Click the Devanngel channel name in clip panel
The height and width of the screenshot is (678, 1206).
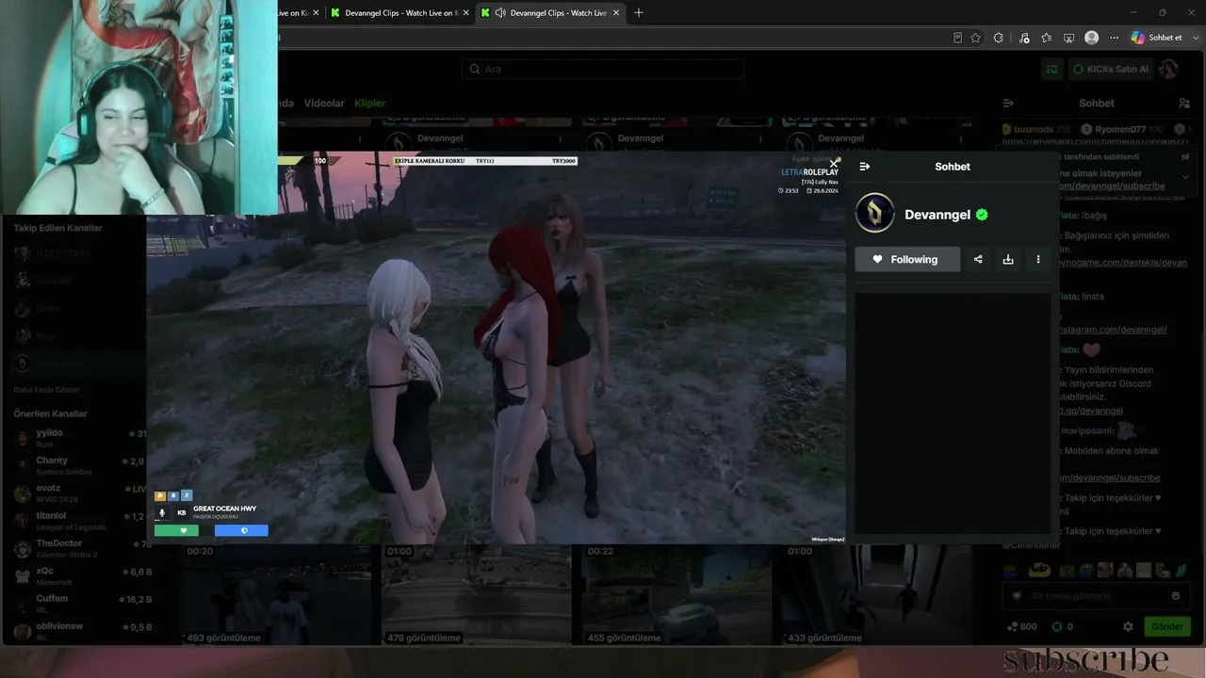[937, 215]
